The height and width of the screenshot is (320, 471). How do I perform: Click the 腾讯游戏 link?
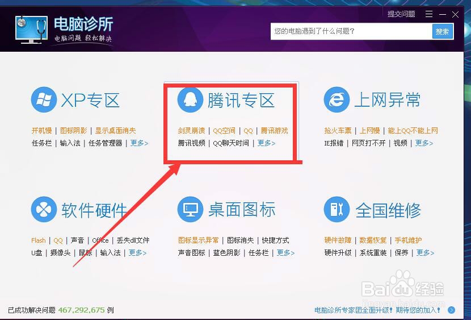(x=274, y=131)
